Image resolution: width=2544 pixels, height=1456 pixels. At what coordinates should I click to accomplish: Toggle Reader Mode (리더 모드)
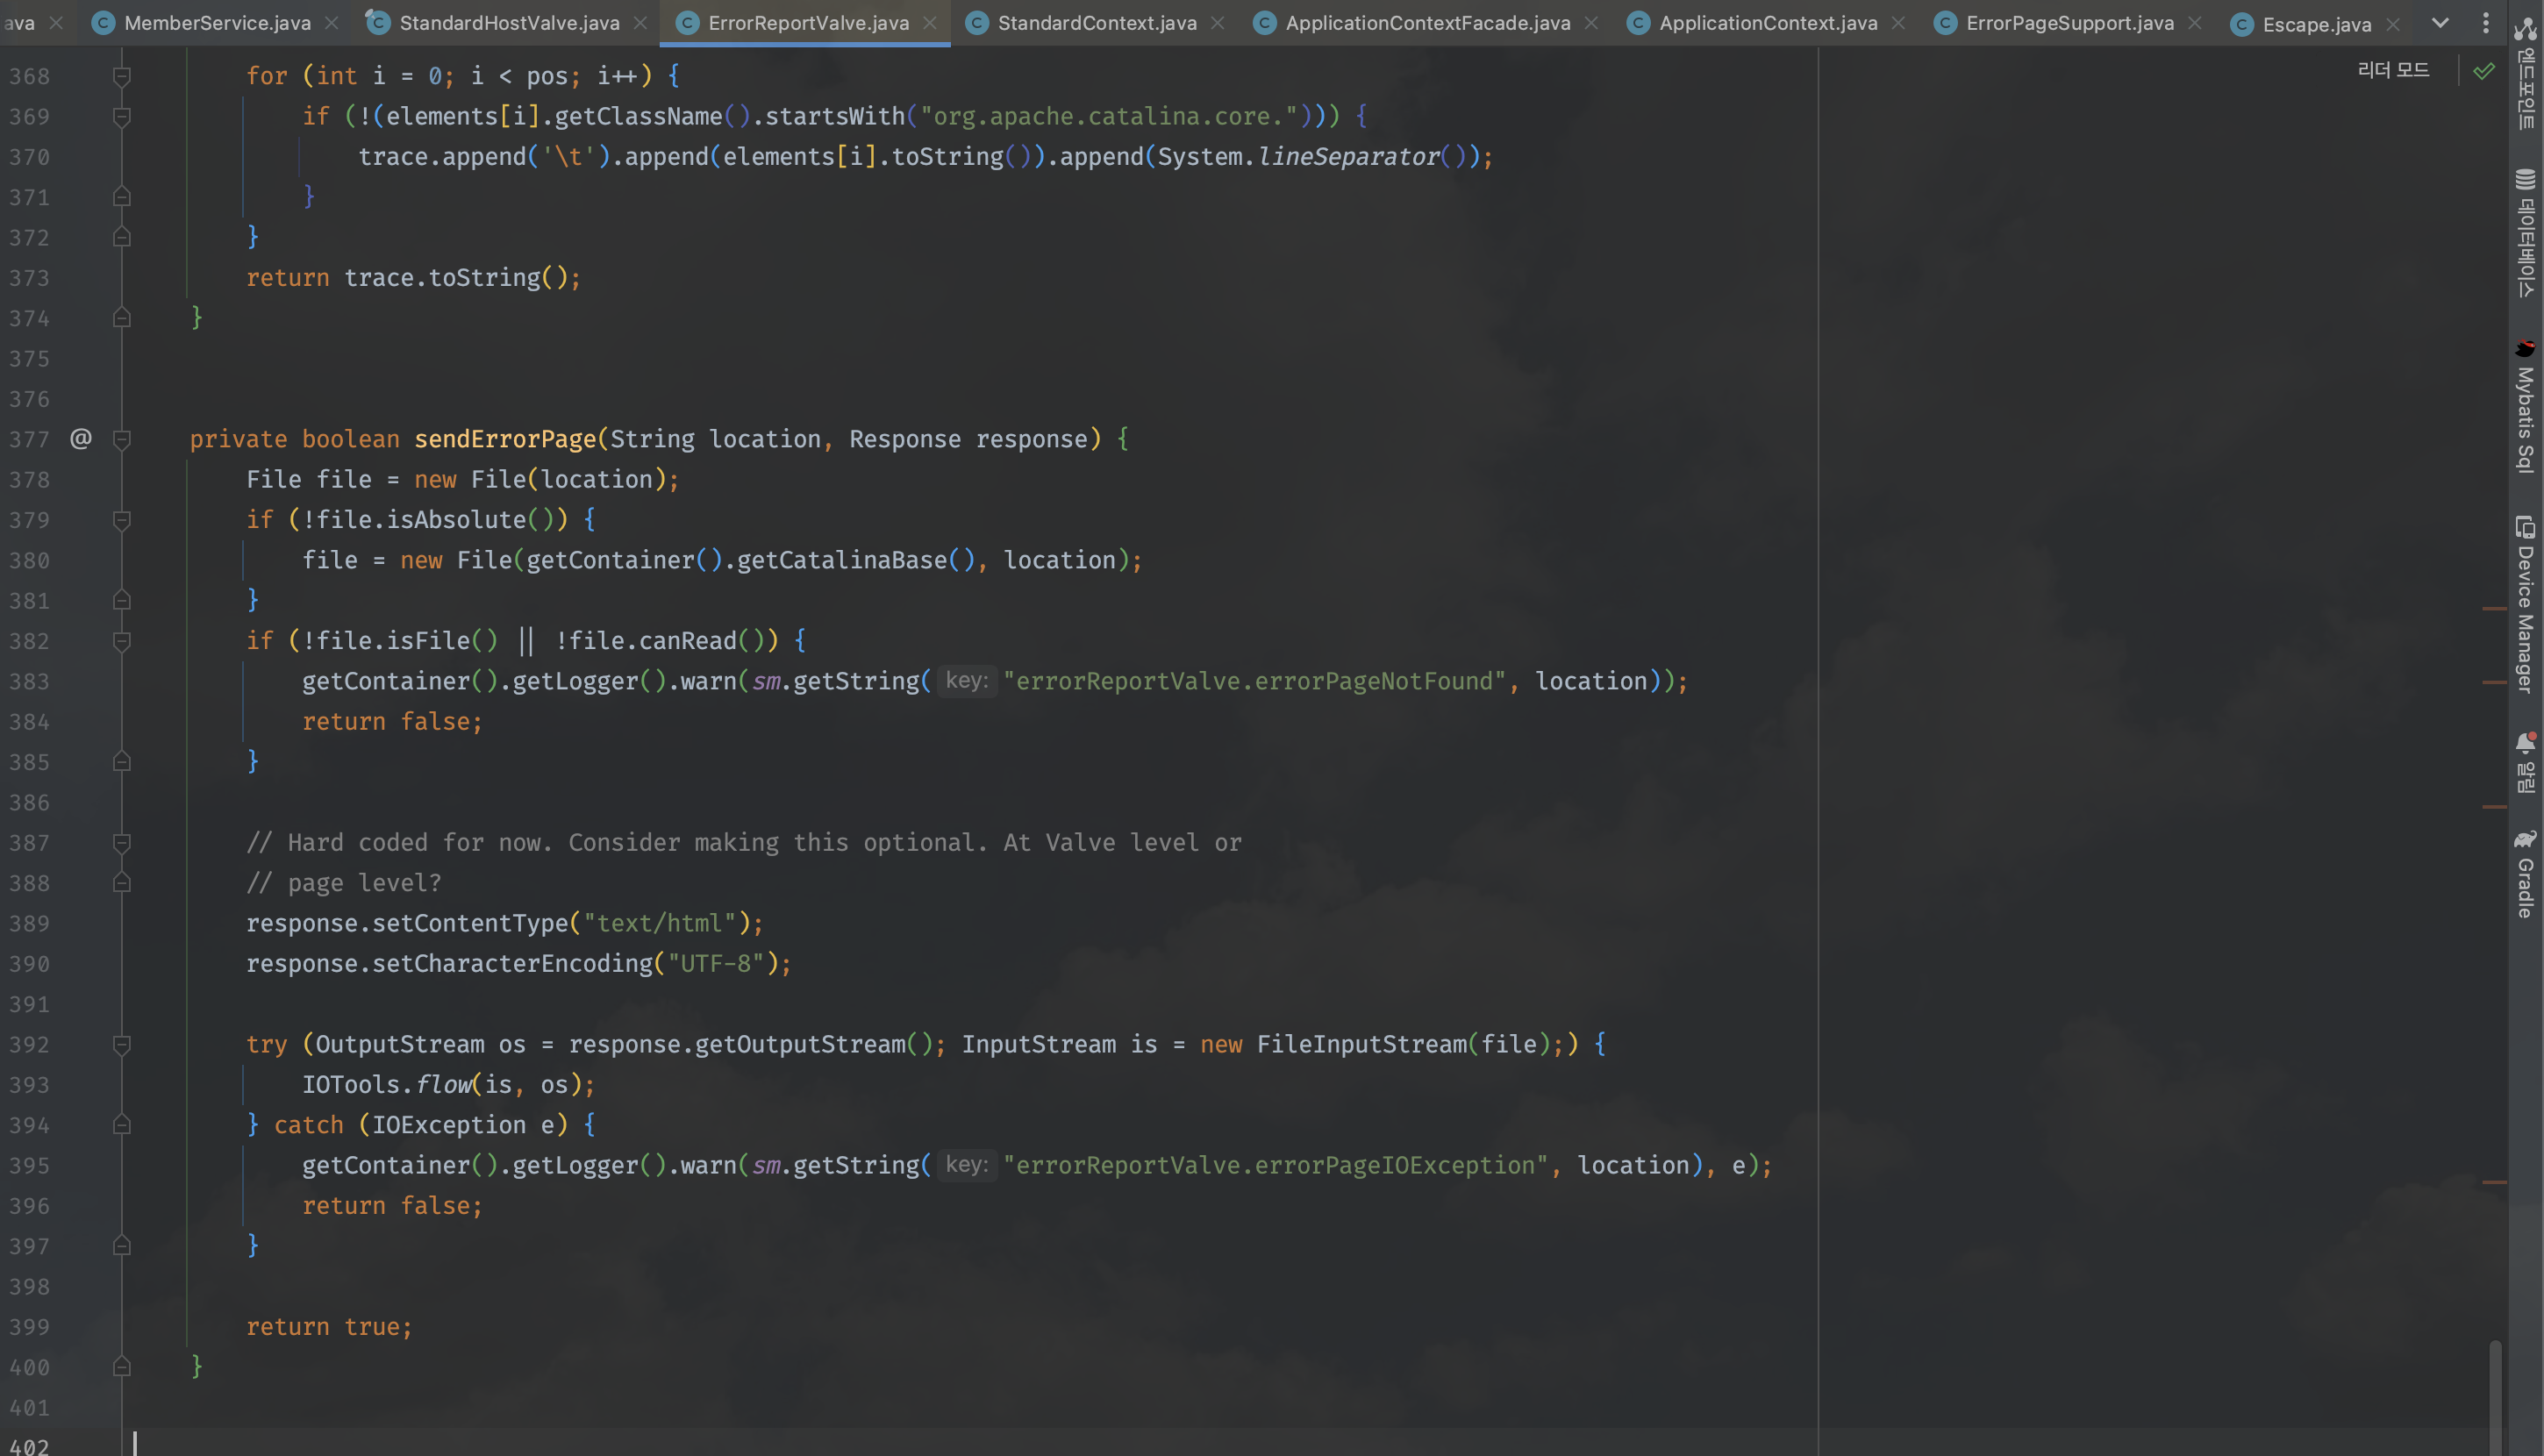click(2393, 70)
